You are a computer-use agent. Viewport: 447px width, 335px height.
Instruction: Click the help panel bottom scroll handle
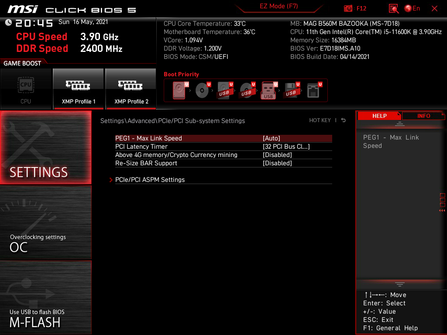point(400,284)
